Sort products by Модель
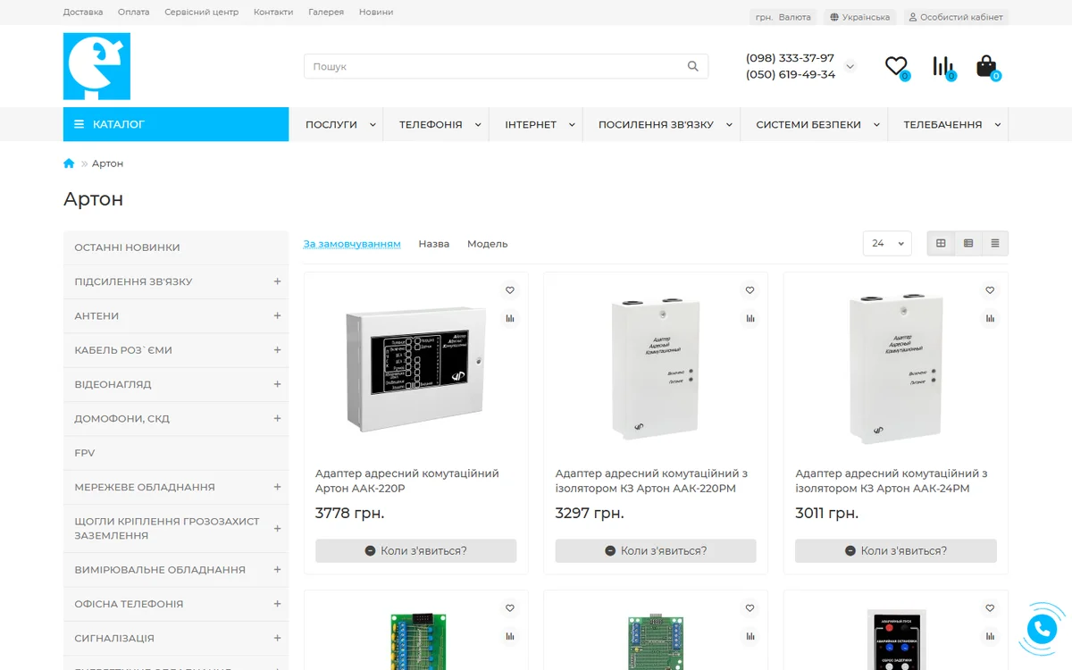The width and height of the screenshot is (1072, 670). [487, 244]
